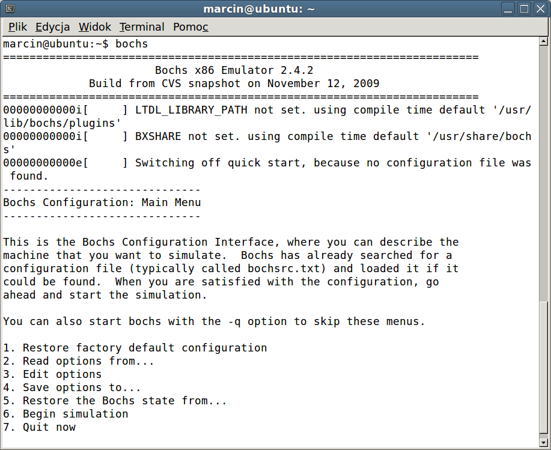Maximize the terminal window
This screenshot has height=450, width=551.
524,8
